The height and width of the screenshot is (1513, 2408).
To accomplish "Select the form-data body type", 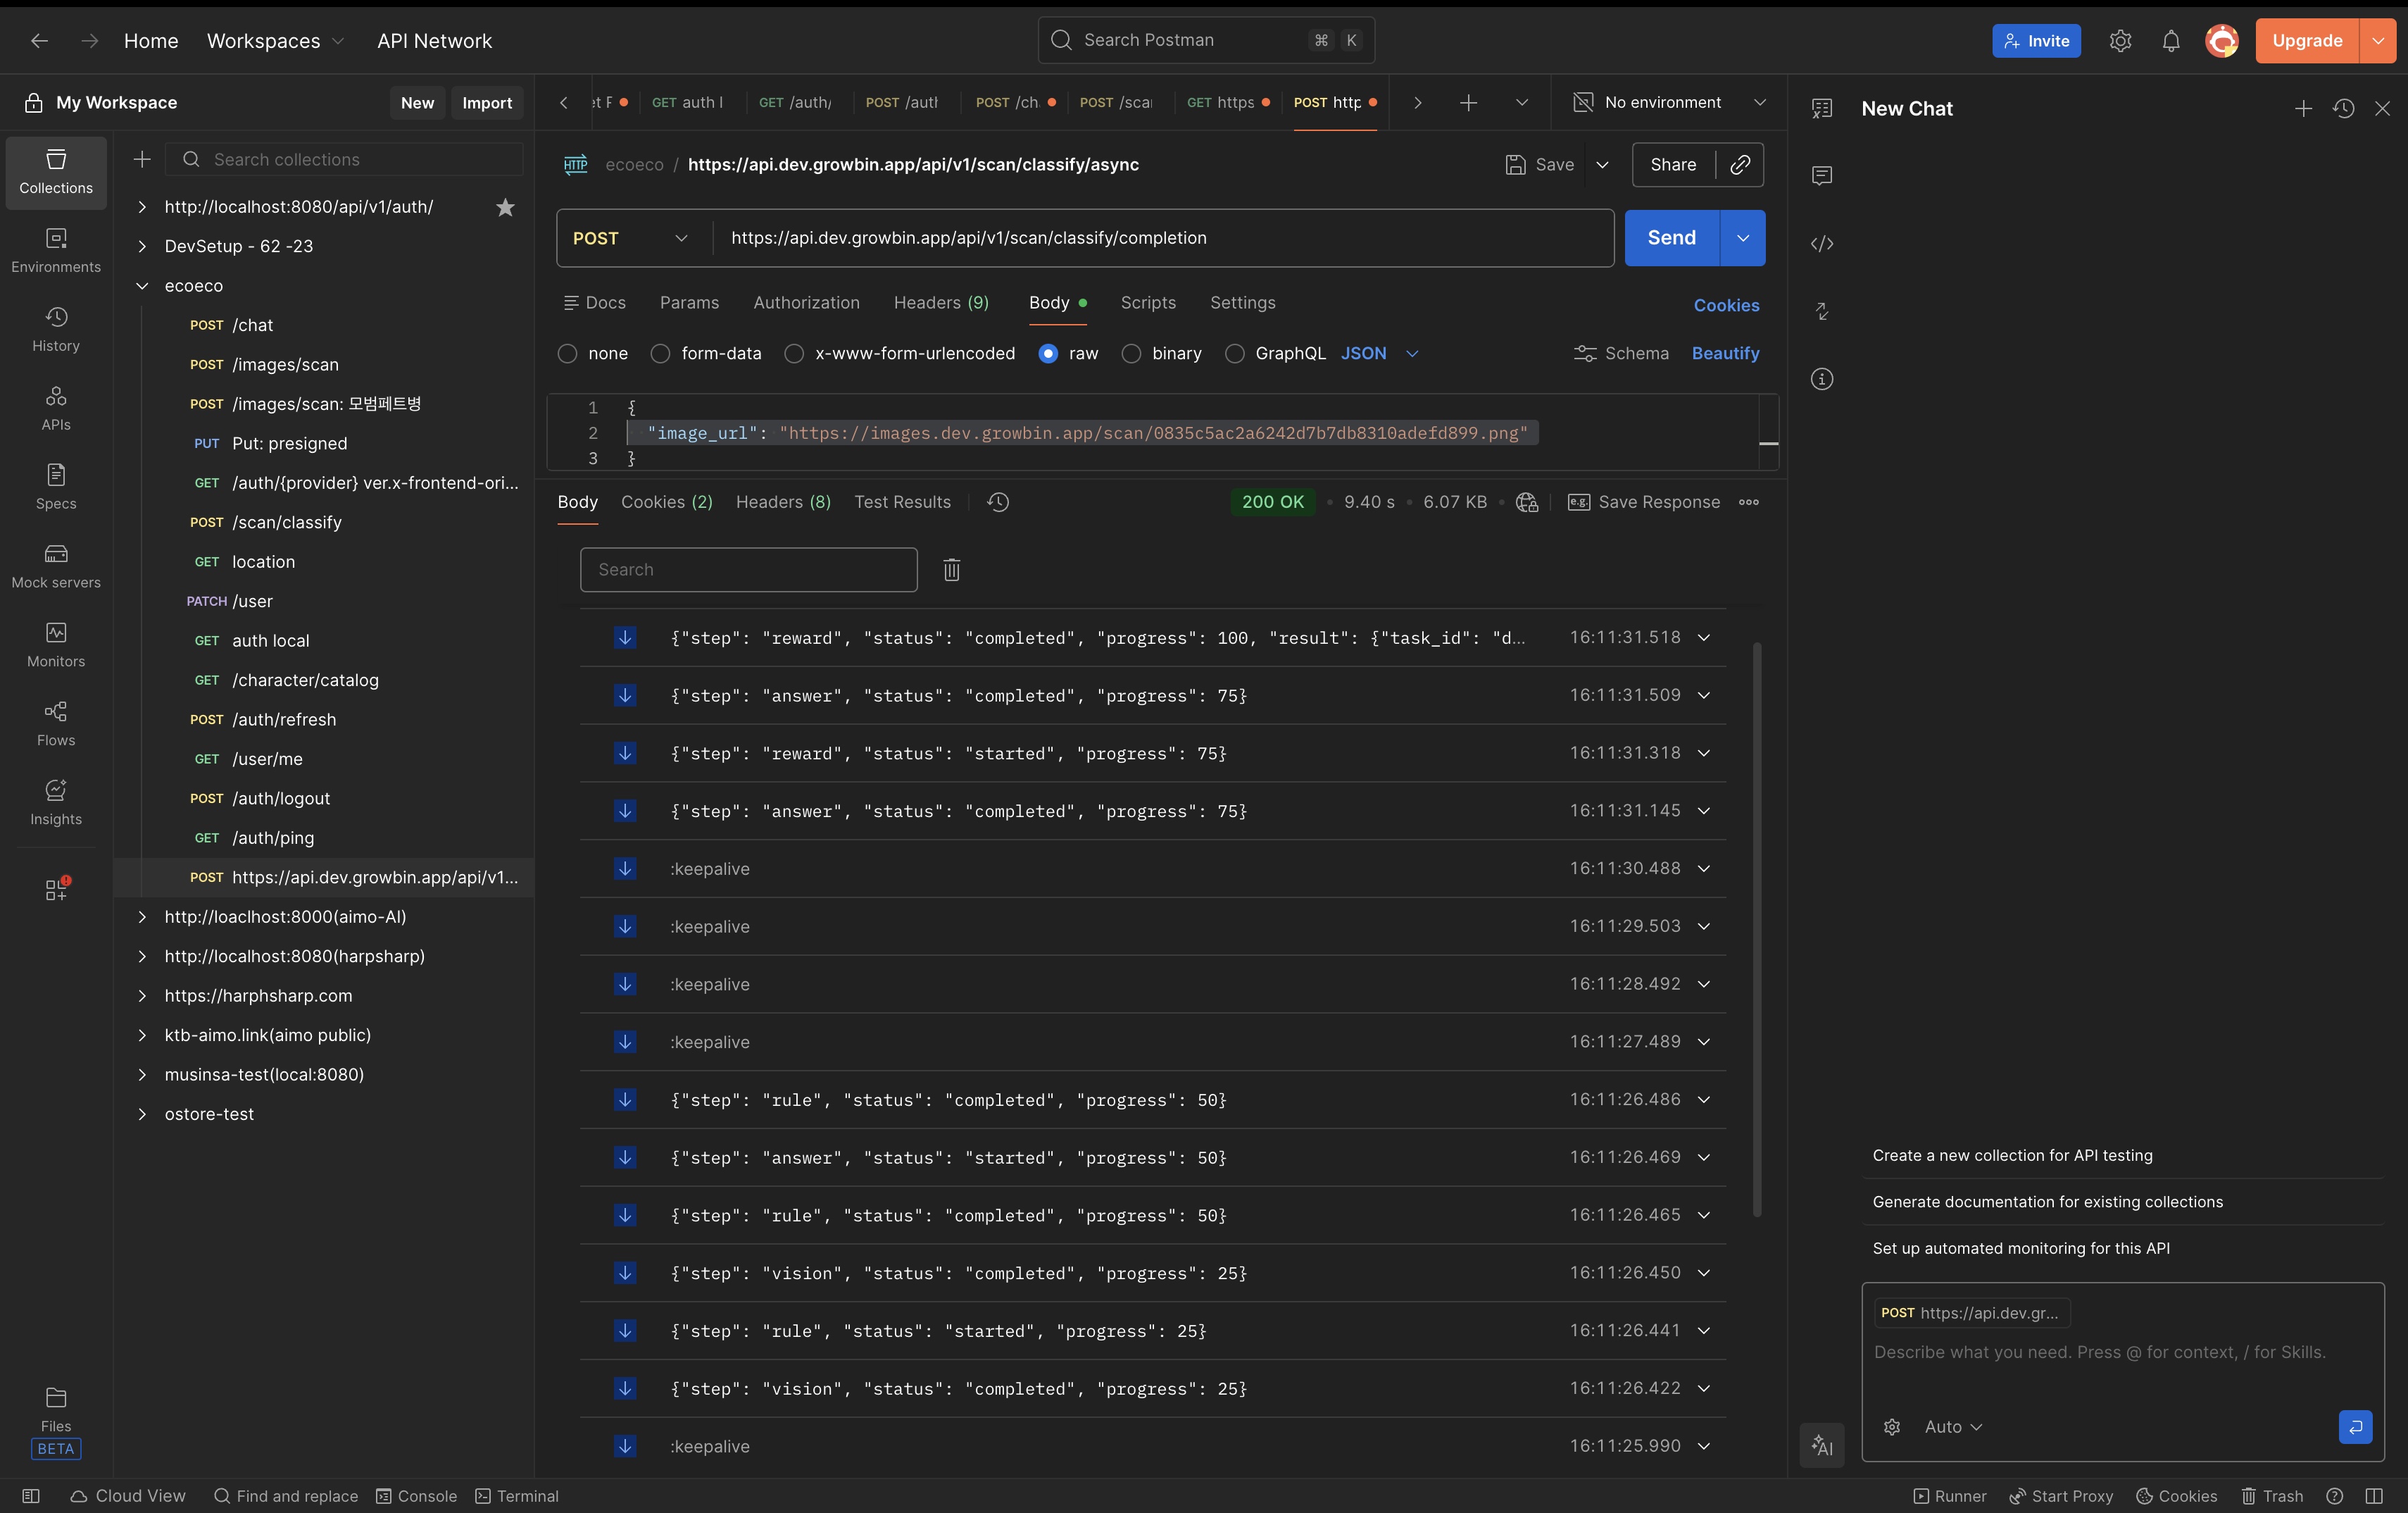I will pyautogui.click(x=660, y=353).
